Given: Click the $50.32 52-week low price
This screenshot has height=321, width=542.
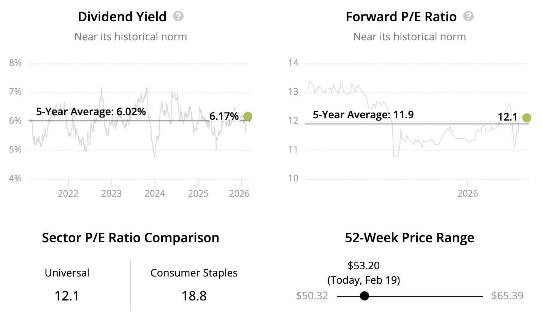Looking at the screenshot, I should tap(312, 296).
